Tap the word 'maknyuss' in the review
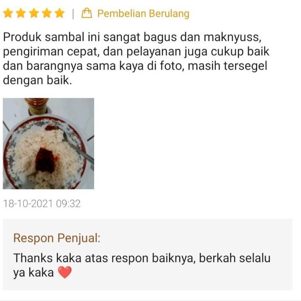Screen dimensions: 301x301 click(x=232, y=37)
